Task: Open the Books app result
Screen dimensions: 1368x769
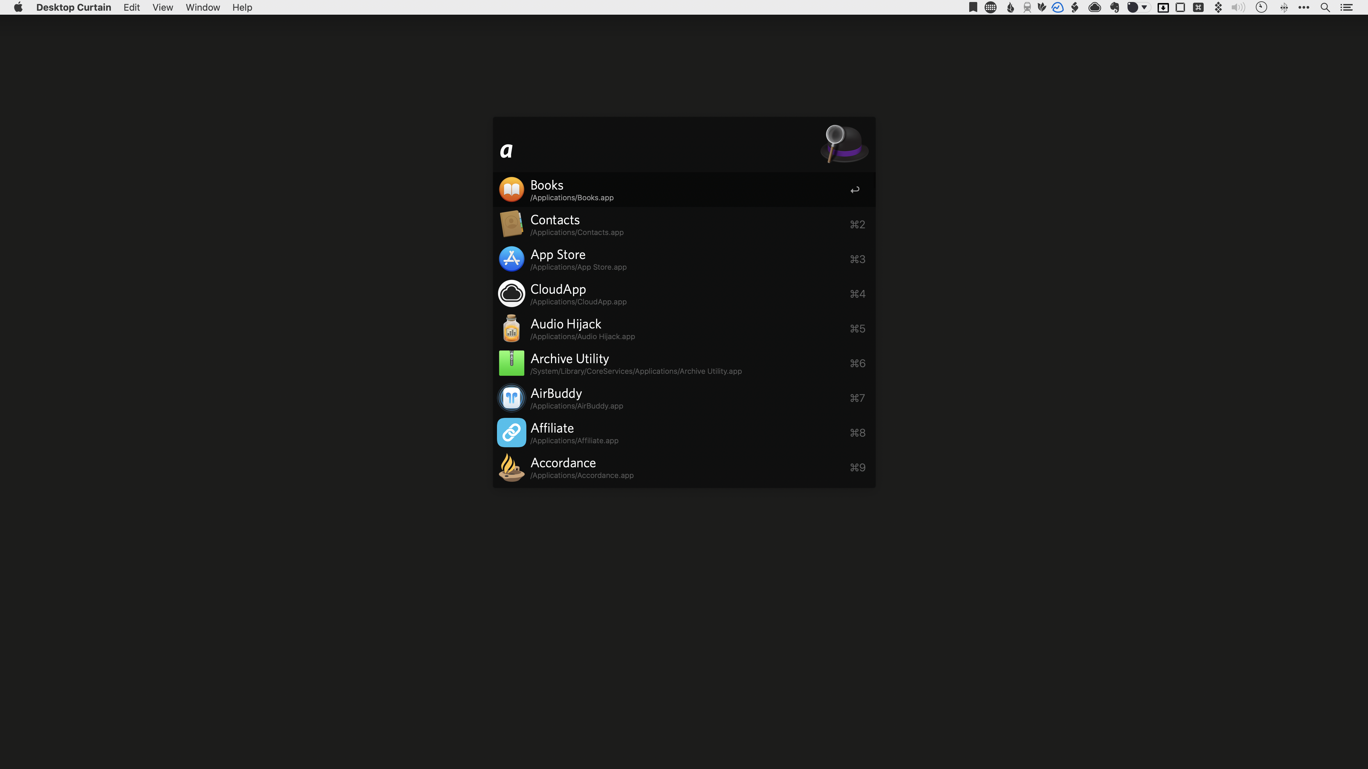Action: (x=684, y=190)
